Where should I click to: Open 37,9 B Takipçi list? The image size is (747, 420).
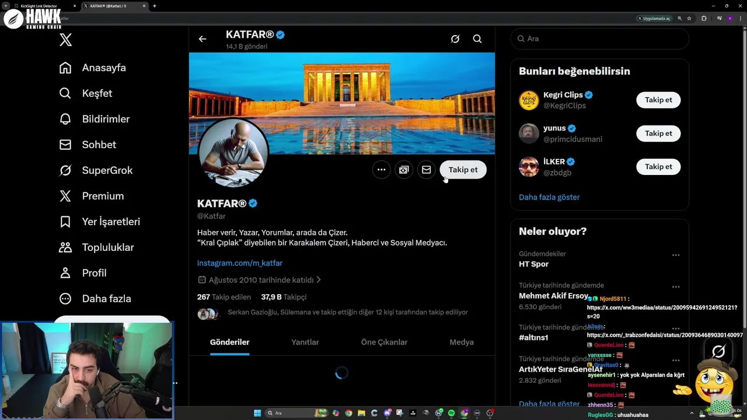pyautogui.click(x=284, y=297)
